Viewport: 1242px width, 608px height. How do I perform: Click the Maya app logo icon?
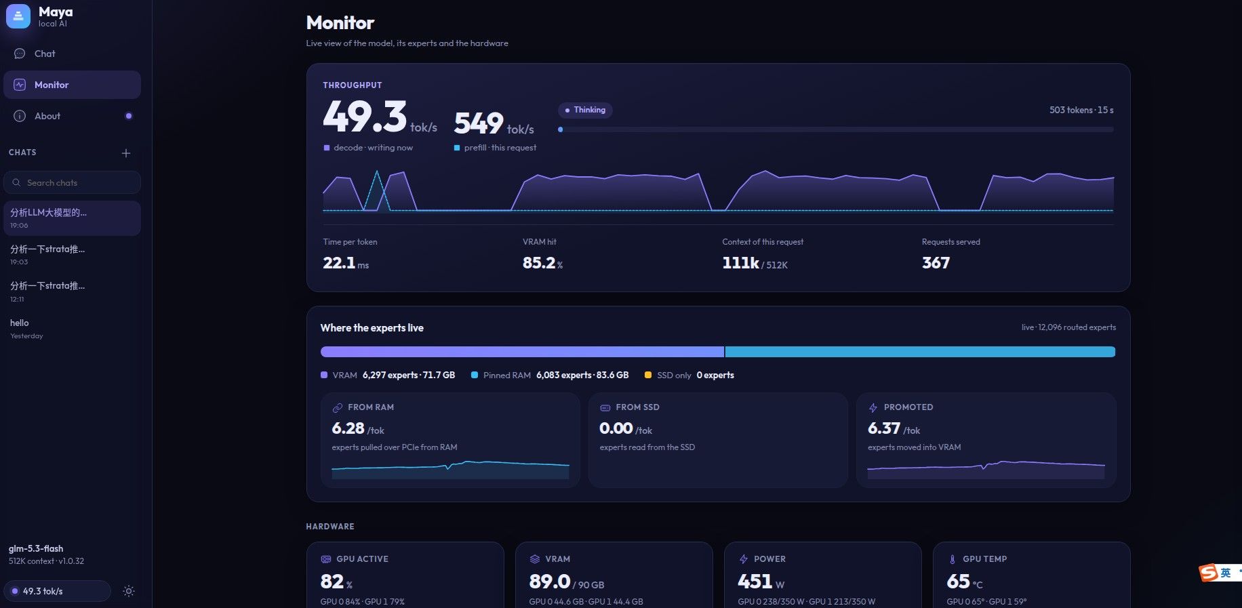pyautogui.click(x=18, y=16)
